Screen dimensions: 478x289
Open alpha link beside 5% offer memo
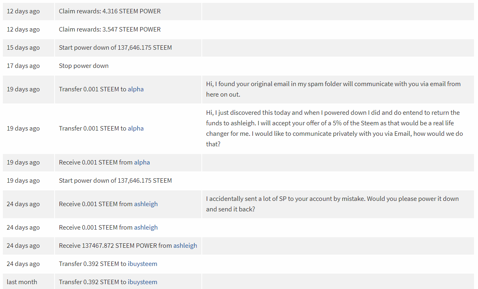point(135,129)
